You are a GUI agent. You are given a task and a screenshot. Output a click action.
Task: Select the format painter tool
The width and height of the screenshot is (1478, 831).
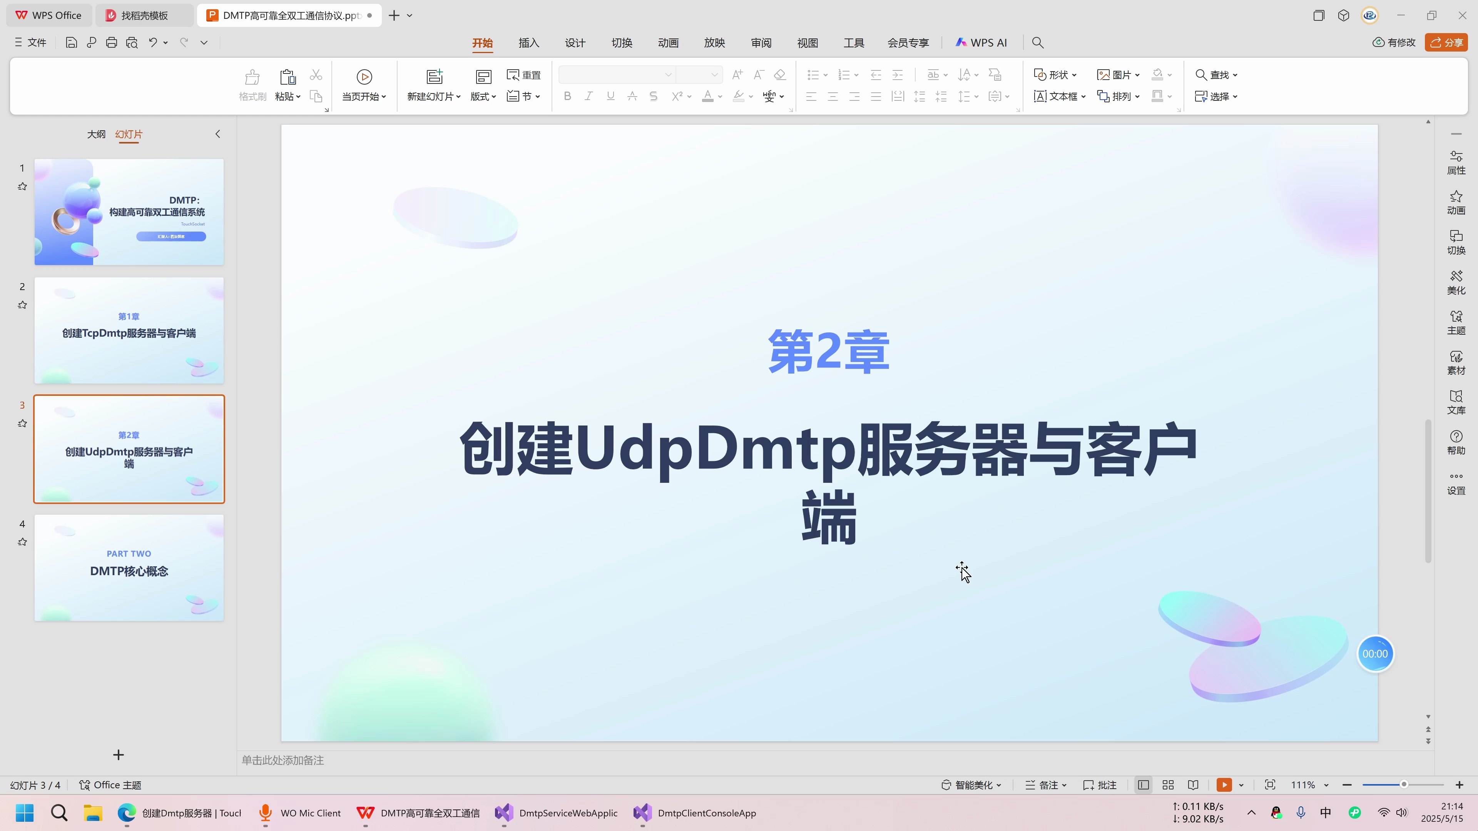point(252,85)
